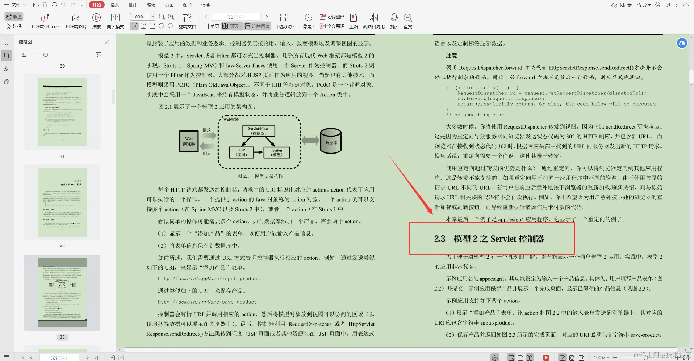Switch to the 批注 ribbon tab
The height and width of the screenshot is (361, 694).
[133, 5]
